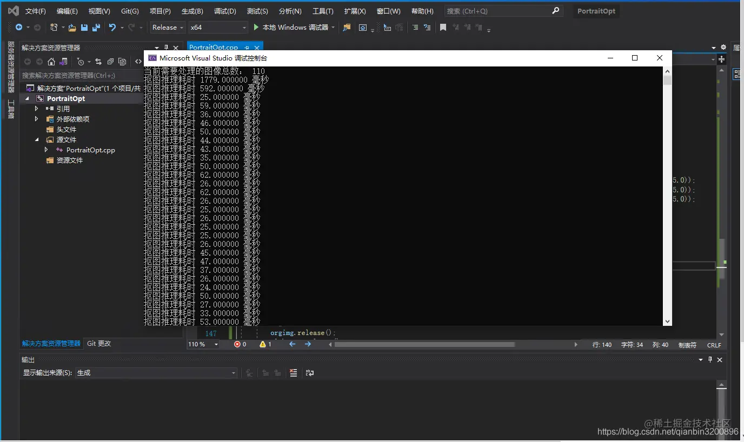Viewport: 744px width, 442px height.
Task: Show all files icon in Solution Explorer
Action: tap(122, 62)
